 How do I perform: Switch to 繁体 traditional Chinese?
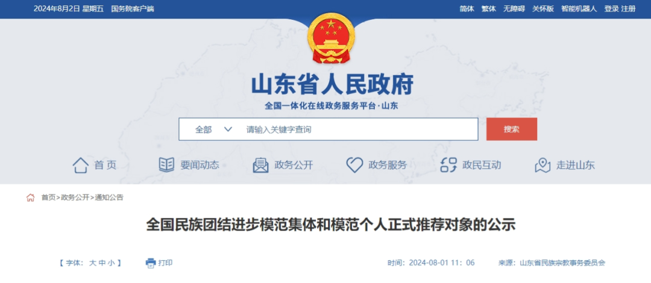click(x=488, y=8)
